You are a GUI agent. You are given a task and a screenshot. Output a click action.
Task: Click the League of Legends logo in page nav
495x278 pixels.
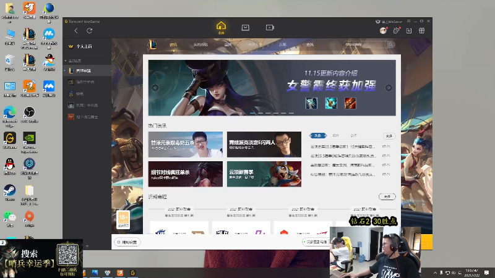click(152, 44)
